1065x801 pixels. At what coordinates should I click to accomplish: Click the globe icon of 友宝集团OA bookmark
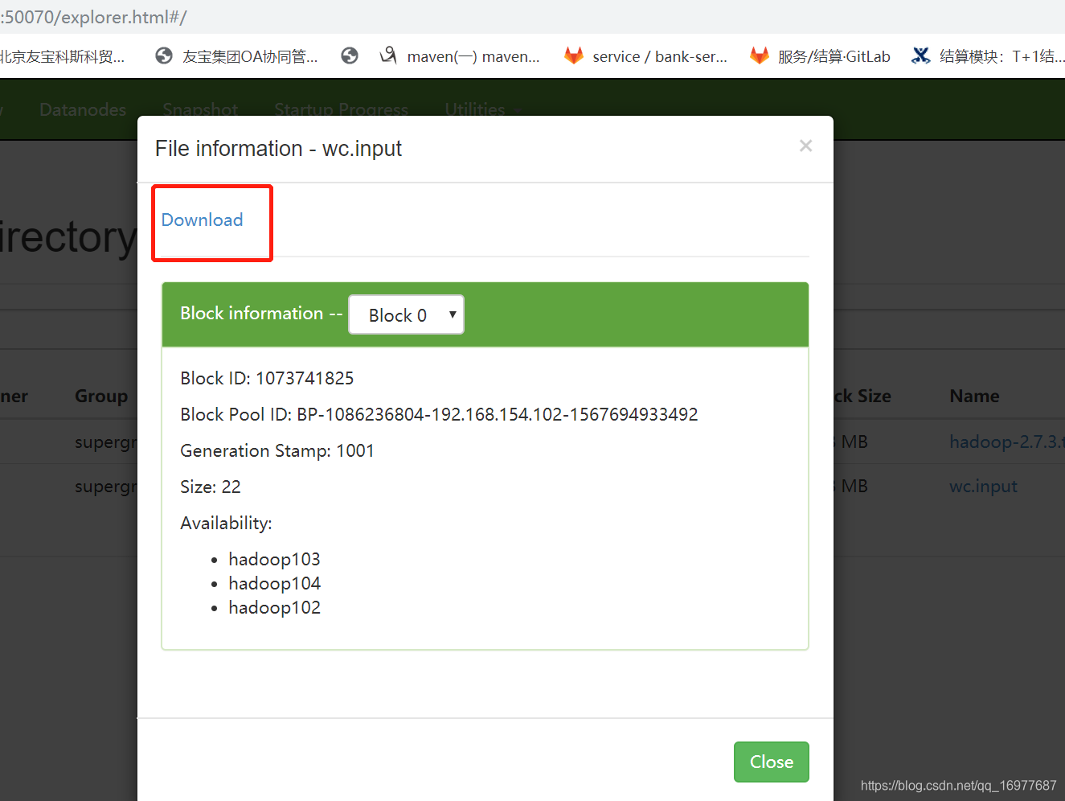(x=164, y=55)
